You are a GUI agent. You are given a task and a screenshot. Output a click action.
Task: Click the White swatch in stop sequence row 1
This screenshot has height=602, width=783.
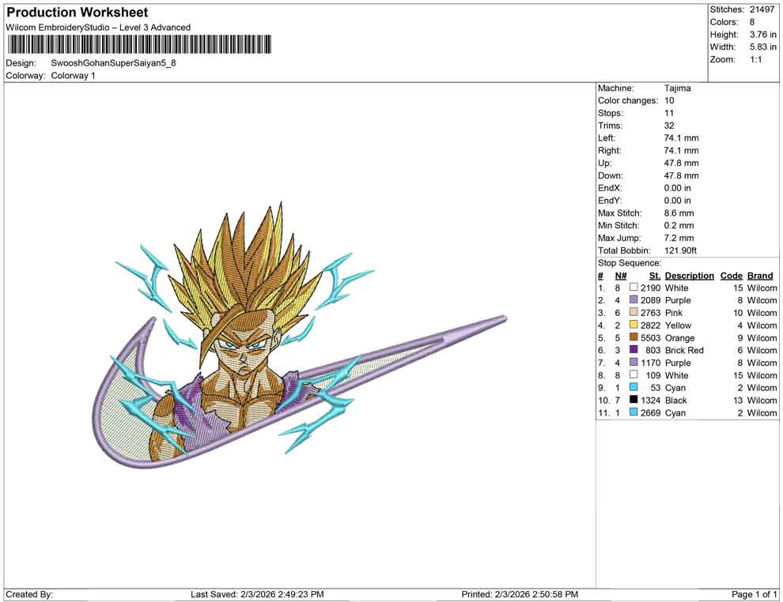coord(633,288)
